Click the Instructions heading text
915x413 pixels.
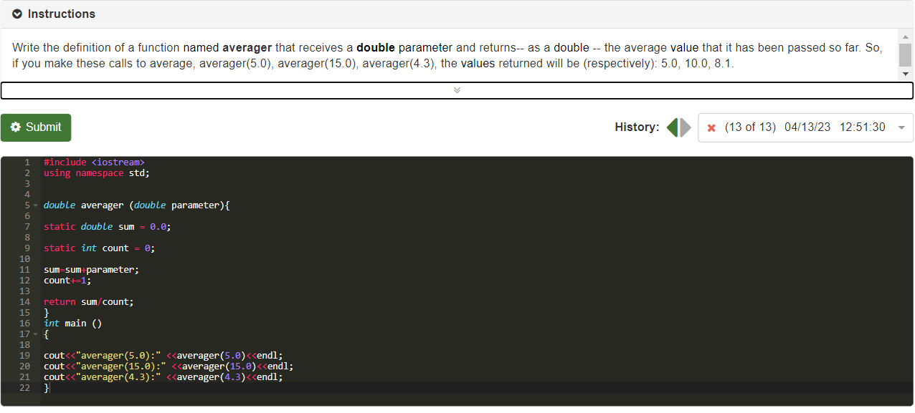62,14
